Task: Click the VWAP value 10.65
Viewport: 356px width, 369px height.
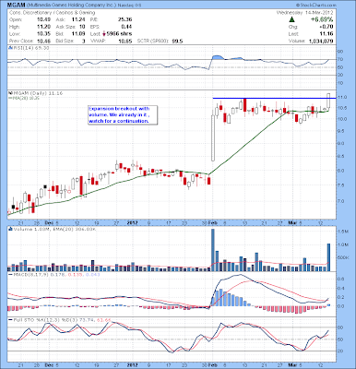Action: (126, 41)
